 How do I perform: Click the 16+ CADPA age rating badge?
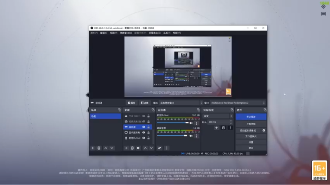tap(319, 170)
